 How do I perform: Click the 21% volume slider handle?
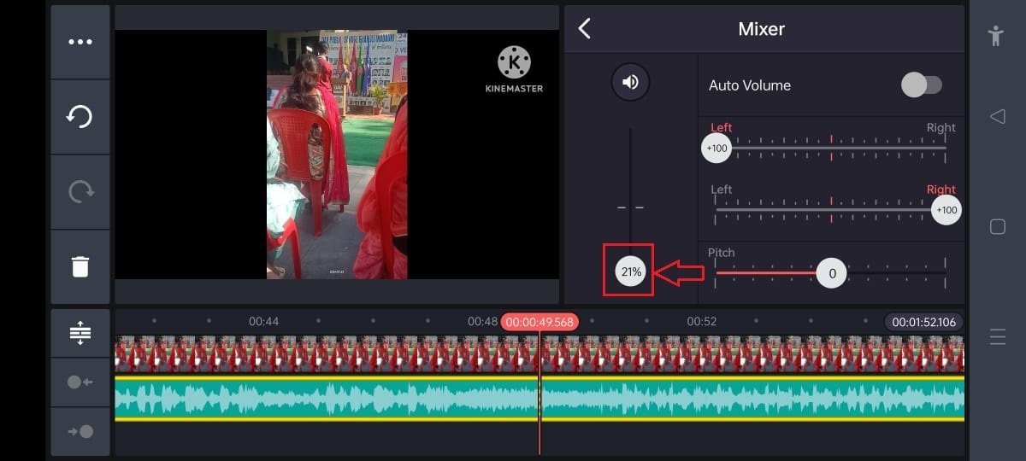click(x=631, y=272)
